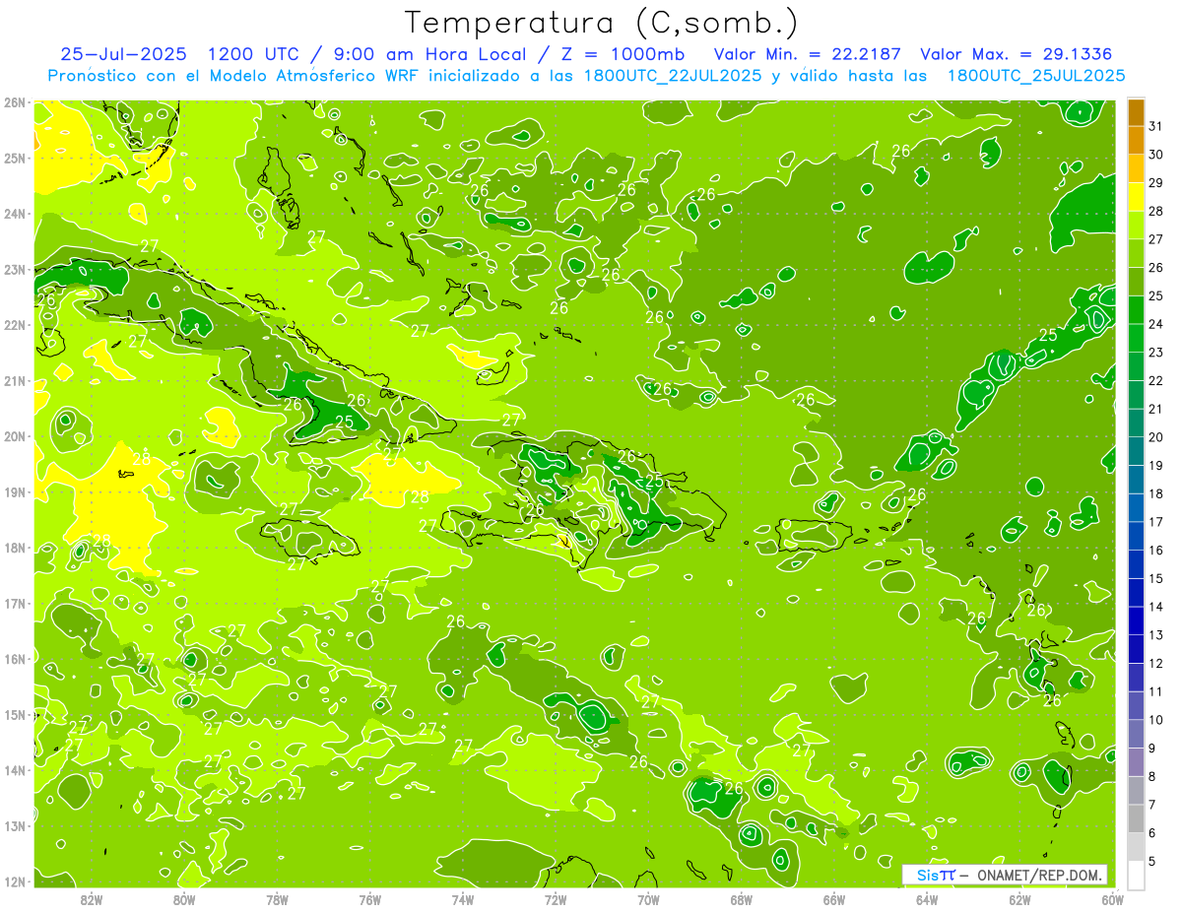Click the legend value "5" on color bar
1182x913 pixels.
click(x=1153, y=861)
